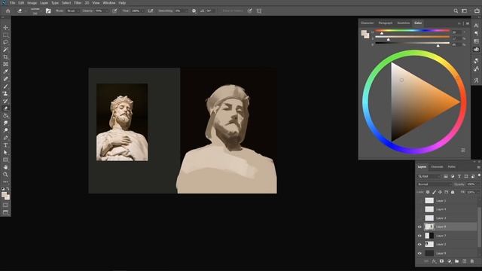The width and height of the screenshot is (482, 271).
Task: Toggle airbrush build-up mode
Action: 151,11
